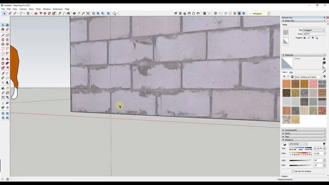329x185 pixels.
Task: Open the Warehouse globe icon in top toolbar
Action: (x=94, y=13)
